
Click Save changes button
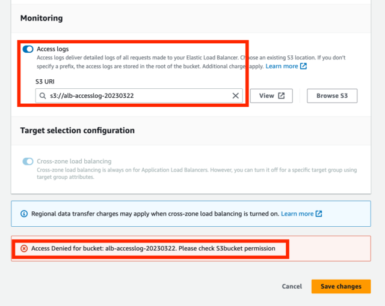coord(341,286)
